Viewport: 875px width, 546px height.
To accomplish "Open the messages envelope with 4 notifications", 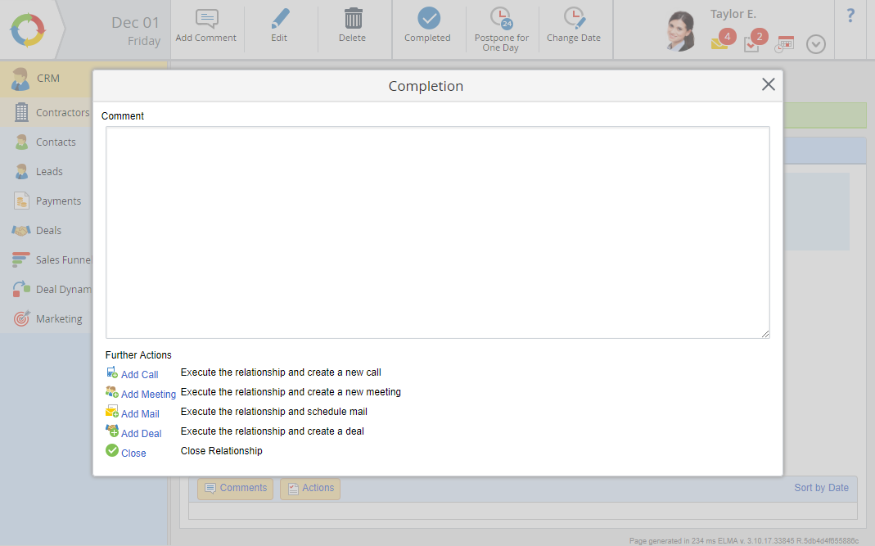I will pos(719,44).
